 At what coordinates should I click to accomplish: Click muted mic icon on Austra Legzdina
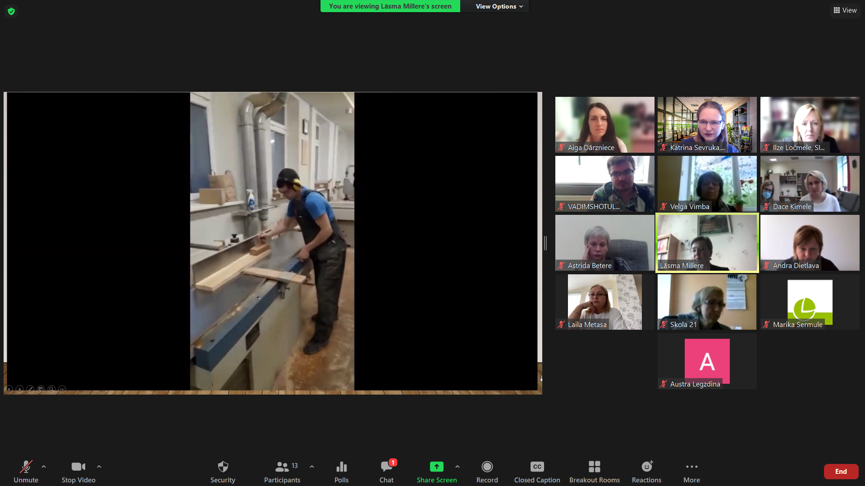664,384
